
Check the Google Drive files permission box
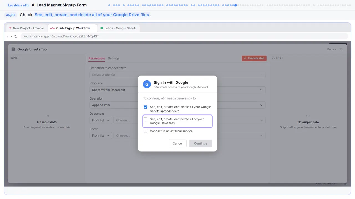pyautogui.click(x=146, y=119)
